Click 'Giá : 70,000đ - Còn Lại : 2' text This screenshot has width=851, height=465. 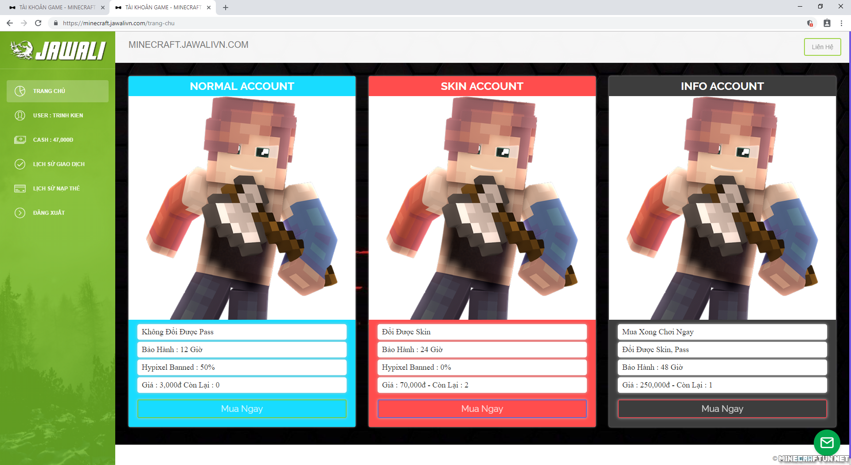point(425,385)
